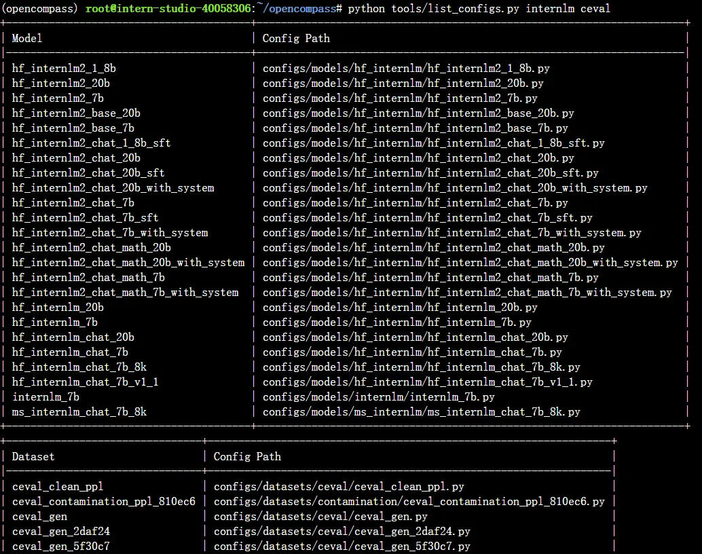Click path ending hf_internlm2_chat_20b.py
The image size is (702, 554).
(x=418, y=158)
